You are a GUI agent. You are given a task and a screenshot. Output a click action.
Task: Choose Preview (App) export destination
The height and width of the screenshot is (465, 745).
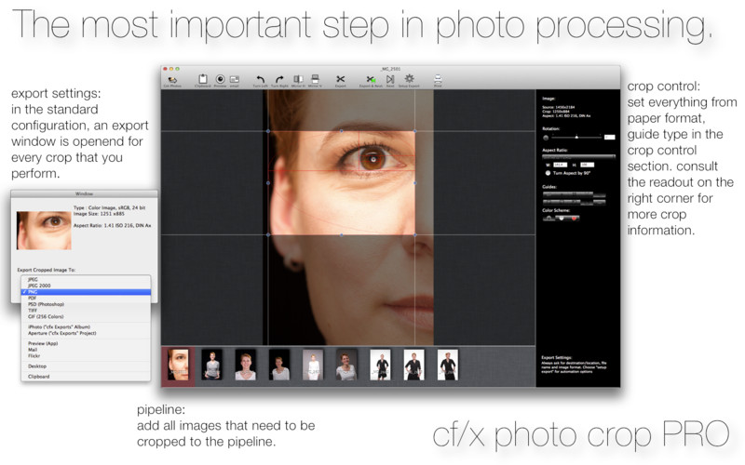point(86,343)
